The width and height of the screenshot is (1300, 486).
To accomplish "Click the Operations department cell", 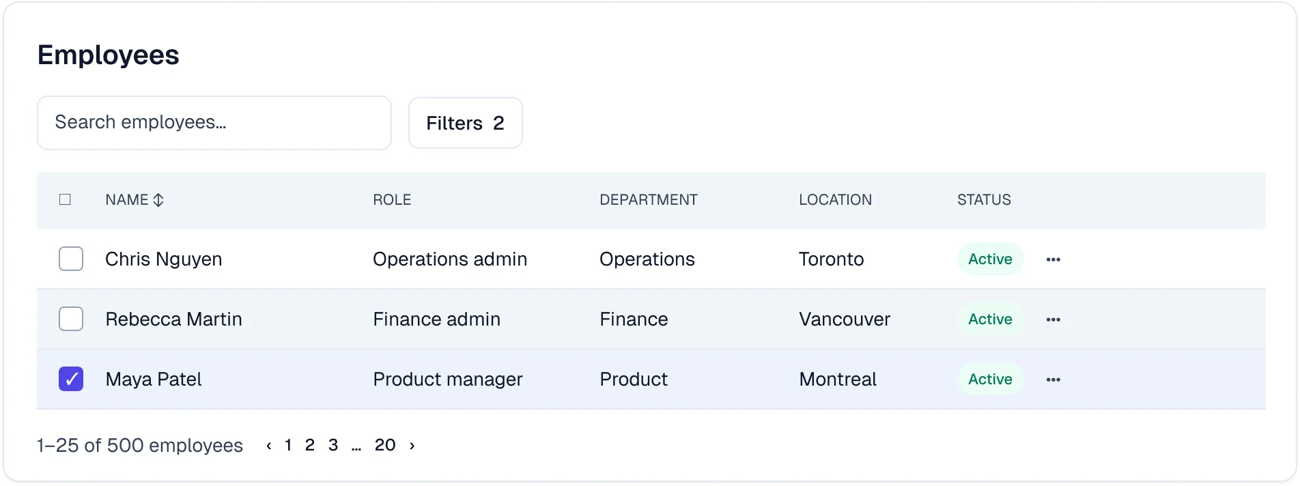I will [647, 259].
